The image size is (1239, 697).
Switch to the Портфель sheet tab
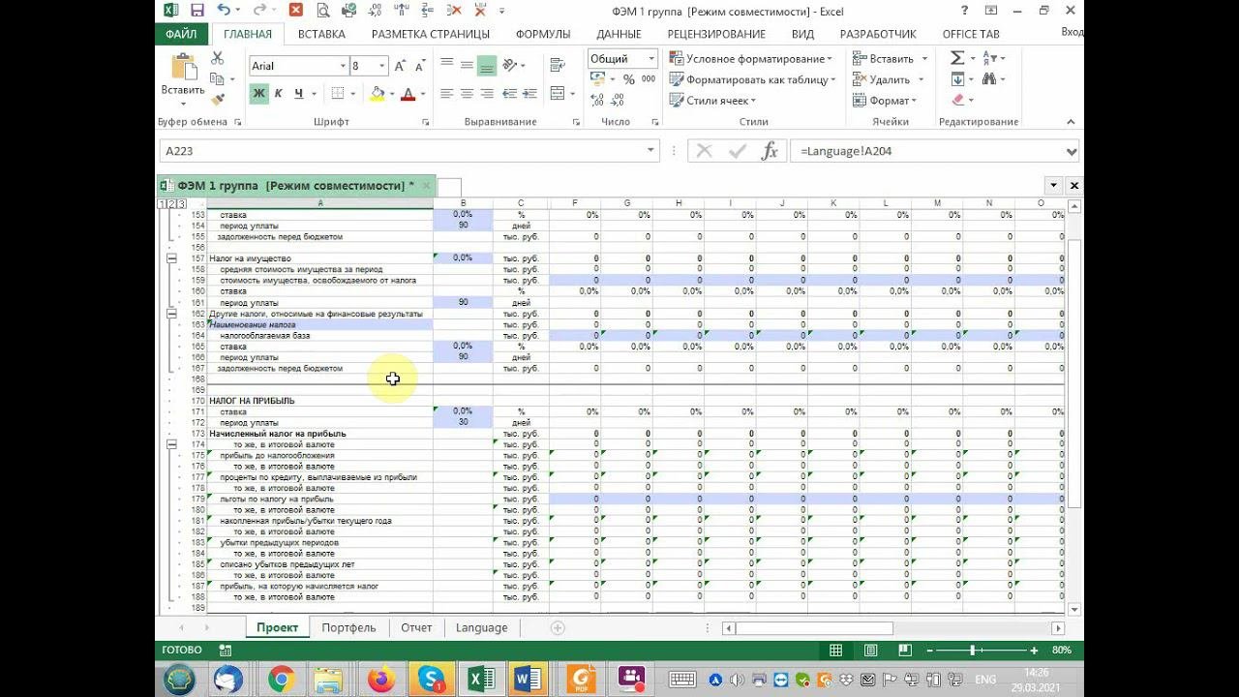pyautogui.click(x=348, y=627)
